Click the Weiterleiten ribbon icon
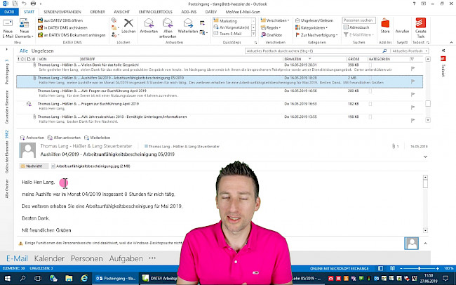Screen dimensions: 456x285 [x=188, y=27]
